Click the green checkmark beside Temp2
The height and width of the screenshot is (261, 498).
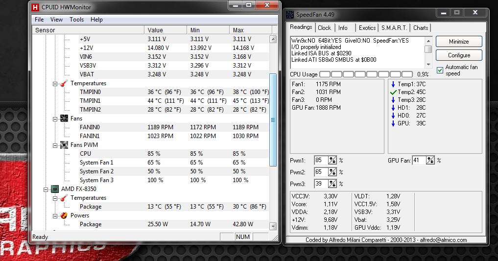pyautogui.click(x=393, y=92)
